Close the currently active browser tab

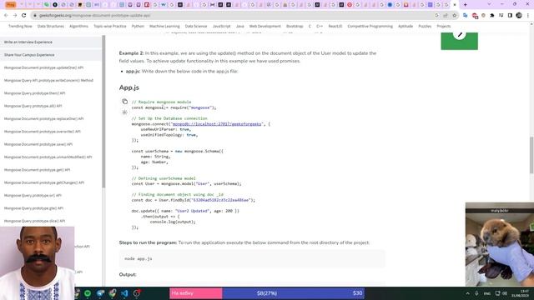coord(454,5)
